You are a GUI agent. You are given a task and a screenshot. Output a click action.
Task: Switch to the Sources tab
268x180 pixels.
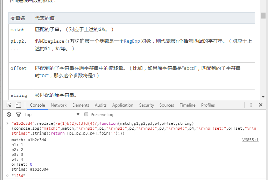tap(167, 105)
